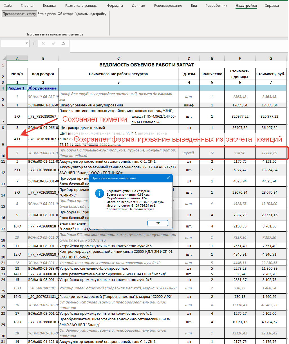
Task: Click Удалить надстройку in the ribbon
Action: pyautogui.click(x=91, y=14)
